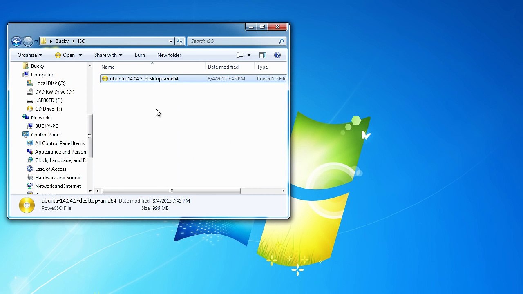Refresh the ISO folder view
The image size is (523, 294).
click(x=180, y=41)
